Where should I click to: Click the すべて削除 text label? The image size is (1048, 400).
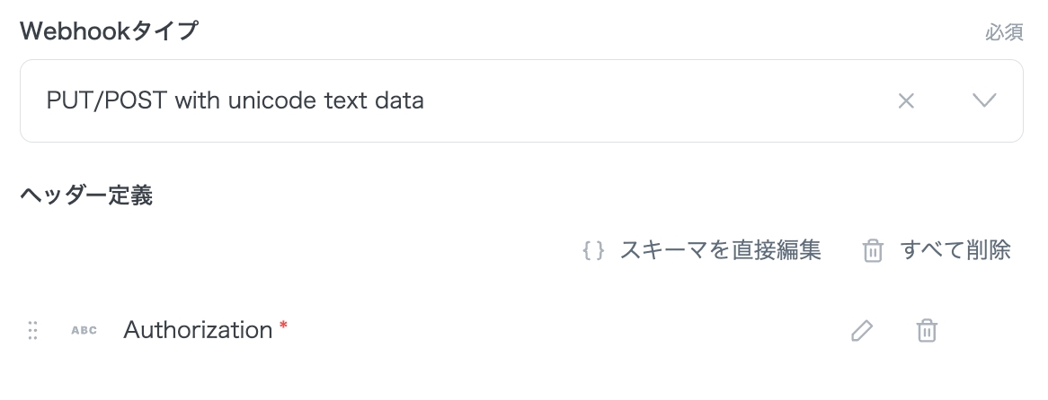[x=955, y=250]
